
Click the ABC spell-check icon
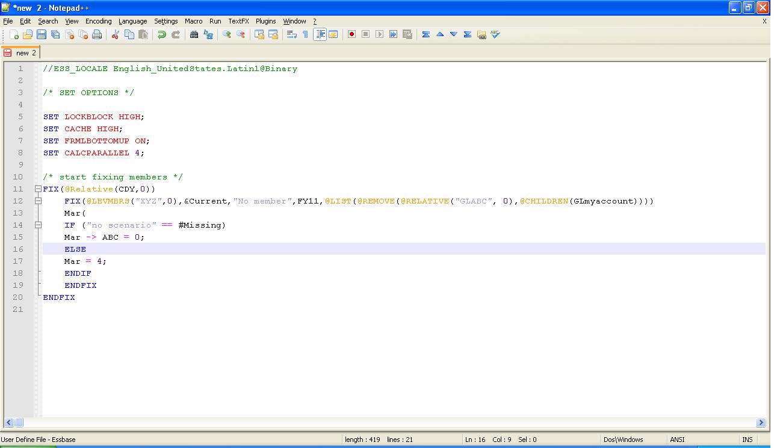click(495, 34)
